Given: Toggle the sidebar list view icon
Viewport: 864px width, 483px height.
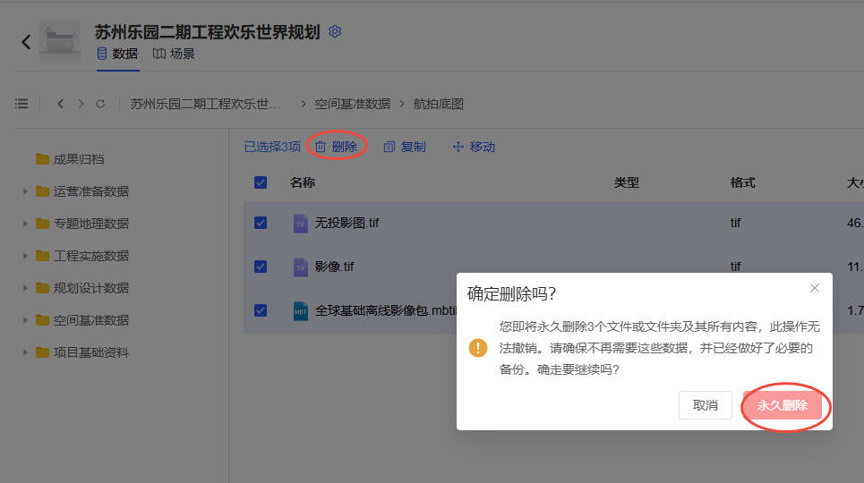Looking at the screenshot, I should click(21, 104).
